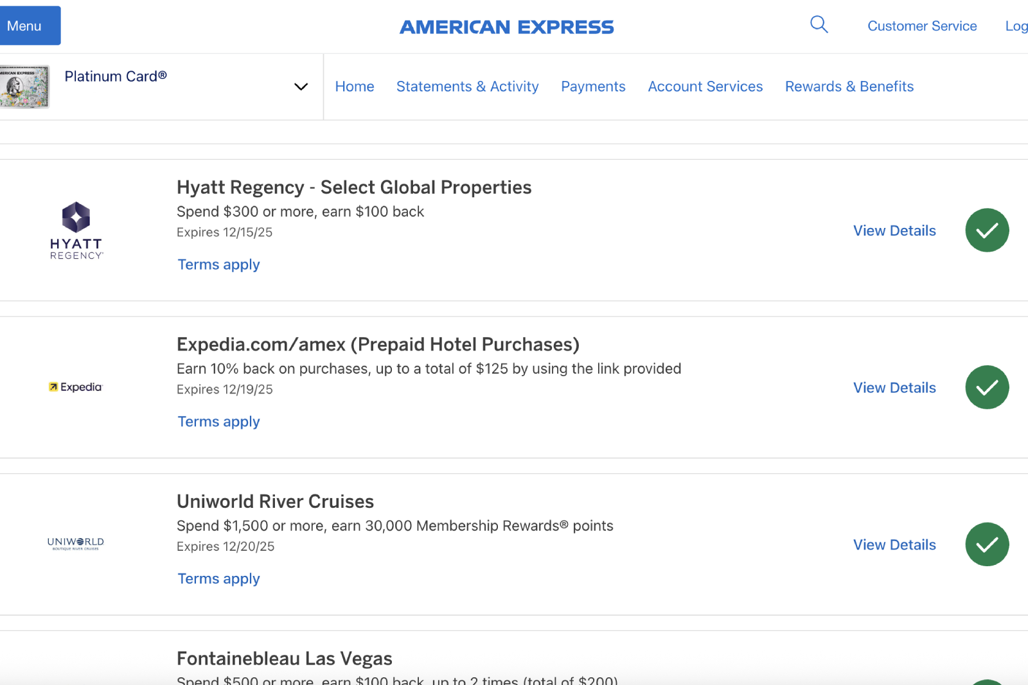Viewport: 1028px width, 685px height.
Task: Click View Details on the Hyatt Regency offer
Action: pos(894,230)
